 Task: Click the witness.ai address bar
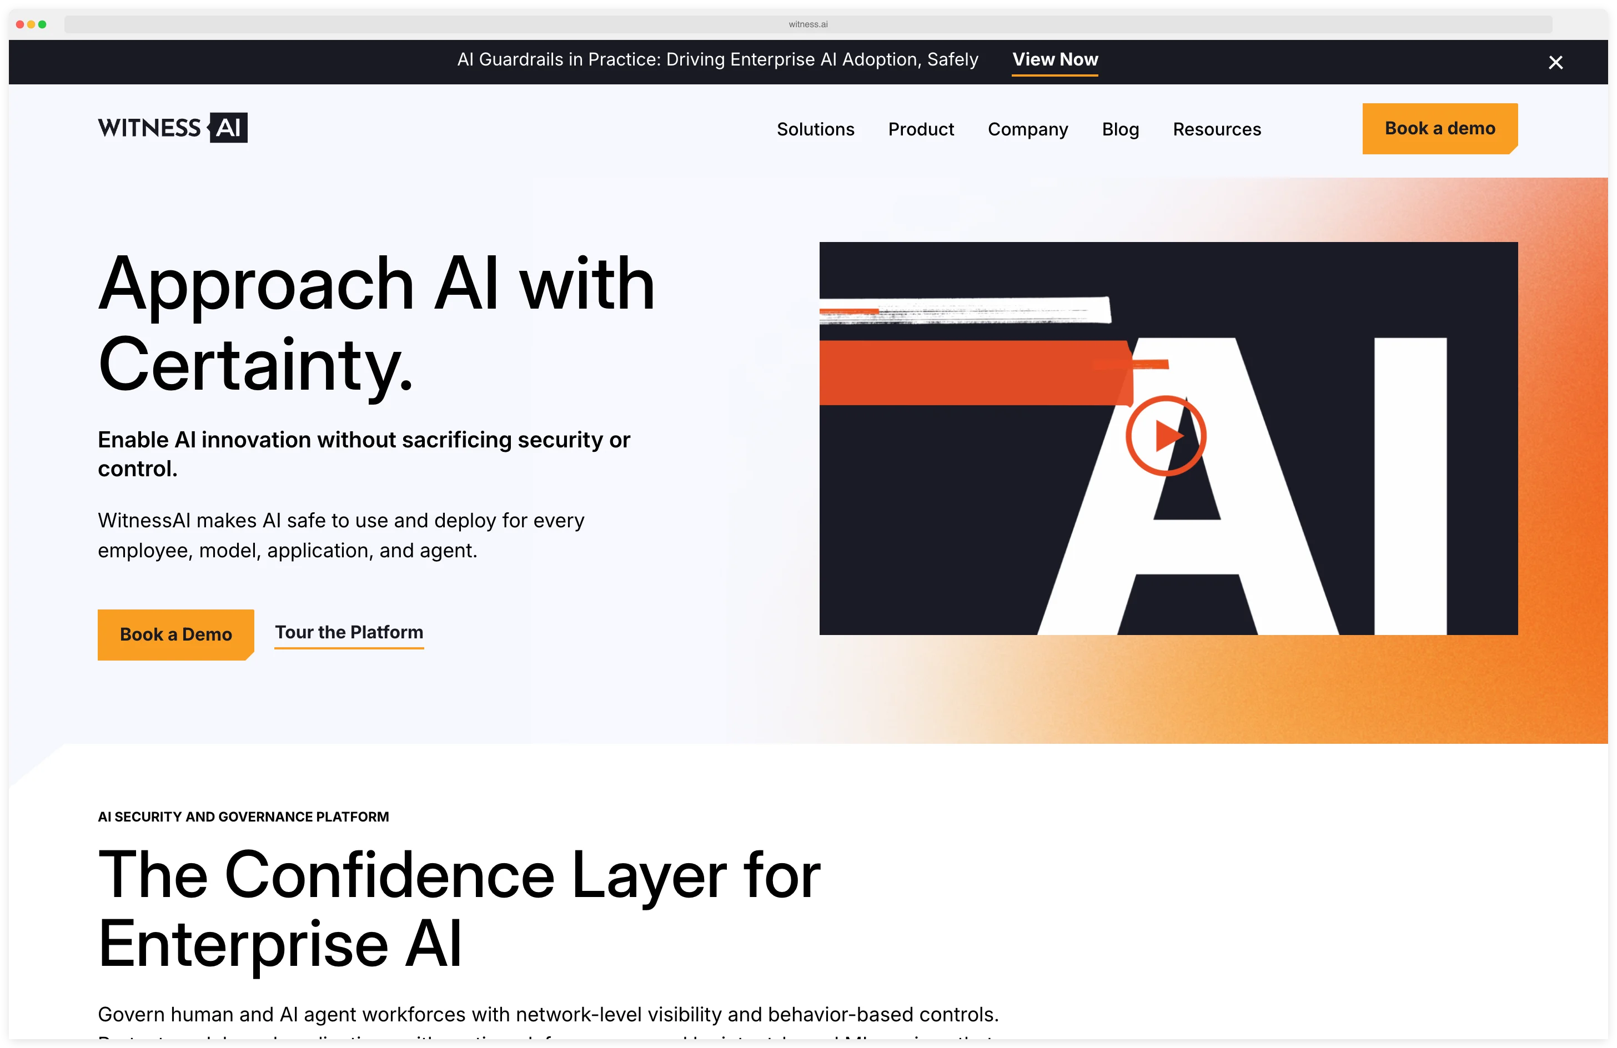(807, 23)
